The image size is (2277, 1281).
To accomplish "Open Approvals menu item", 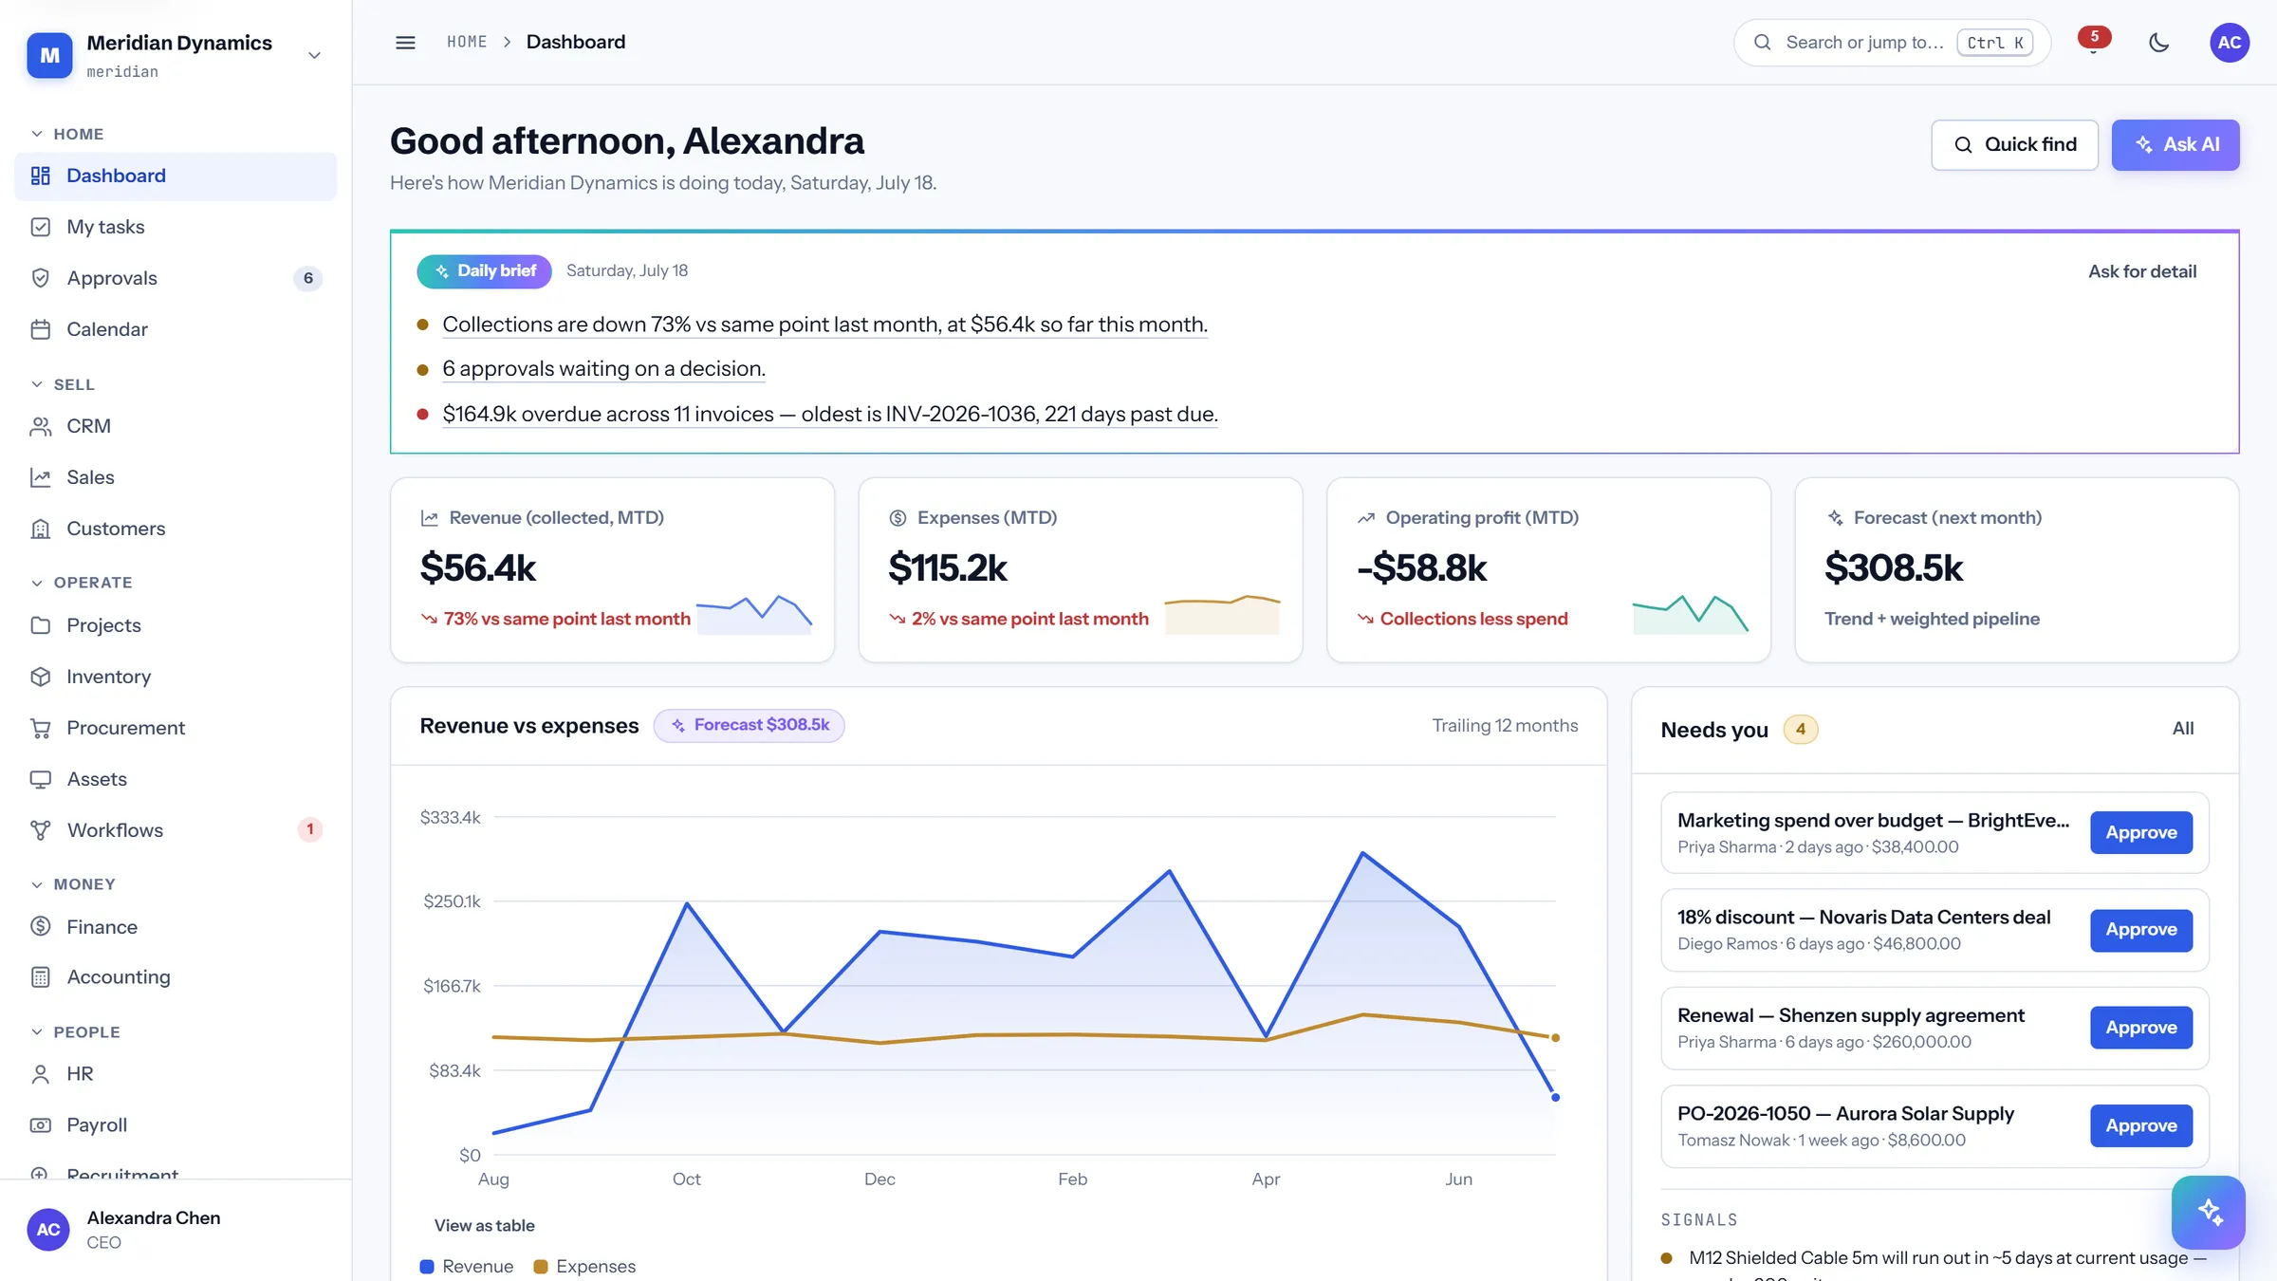I will tap(176, 278).
